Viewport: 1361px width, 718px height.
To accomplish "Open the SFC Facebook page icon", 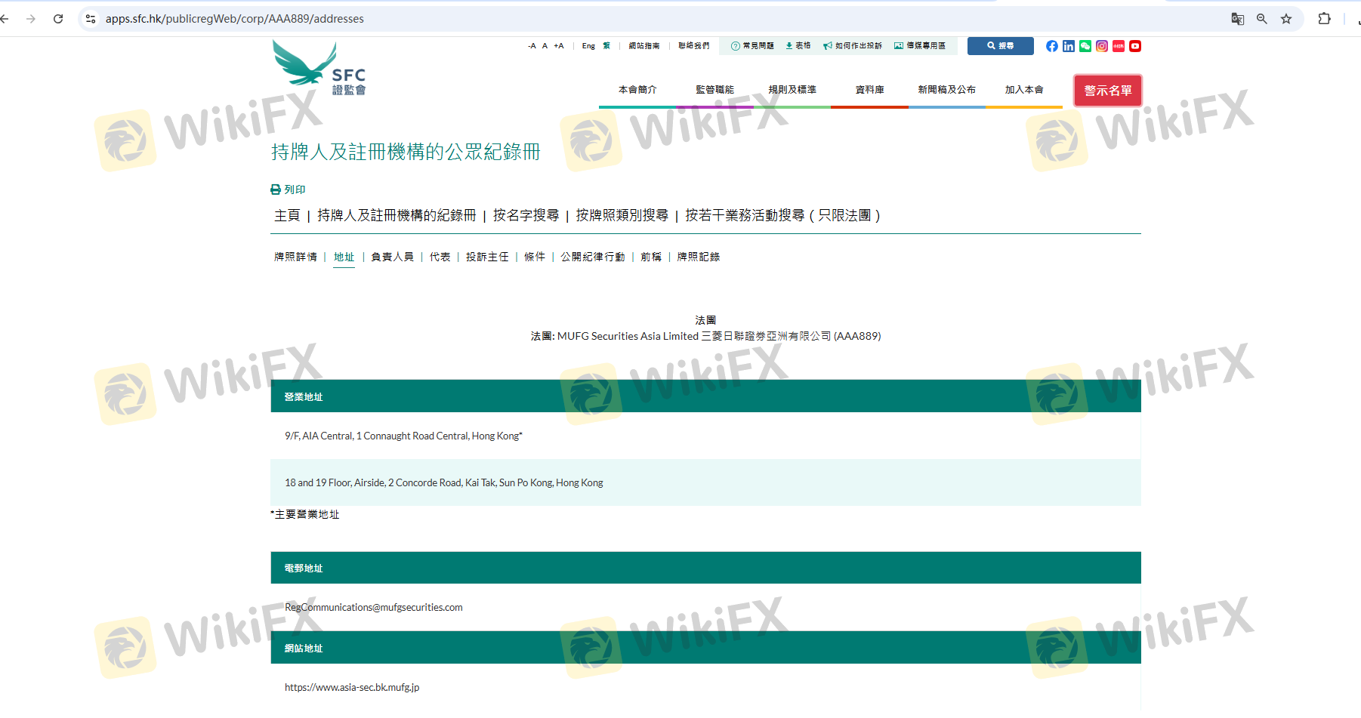I will click(1052, 46).
